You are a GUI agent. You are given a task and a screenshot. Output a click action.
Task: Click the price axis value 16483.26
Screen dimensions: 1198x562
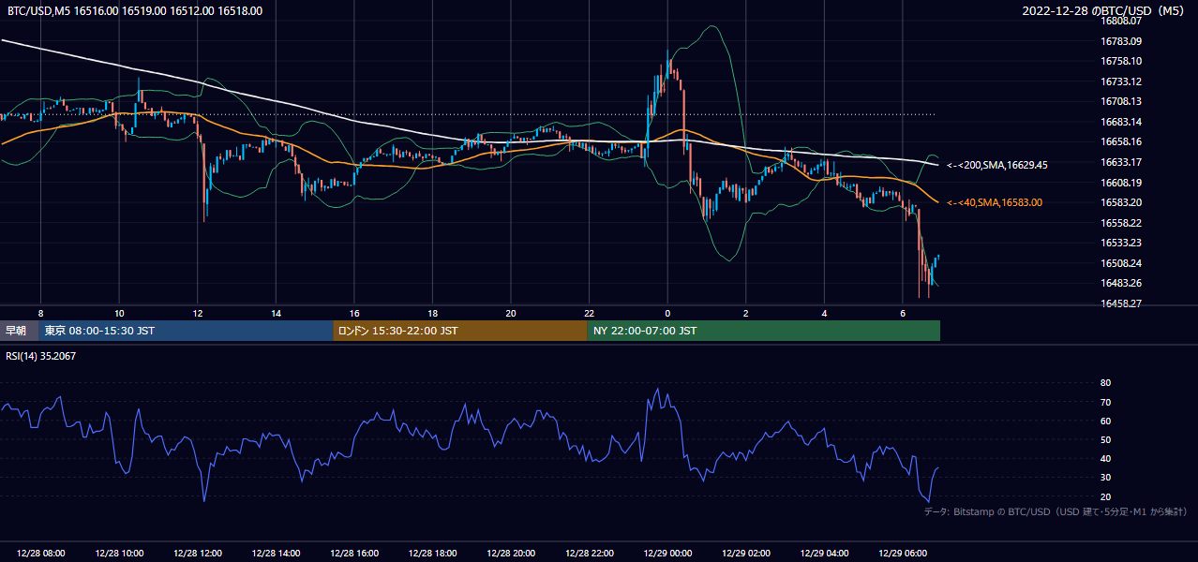tap(1121, 283)
